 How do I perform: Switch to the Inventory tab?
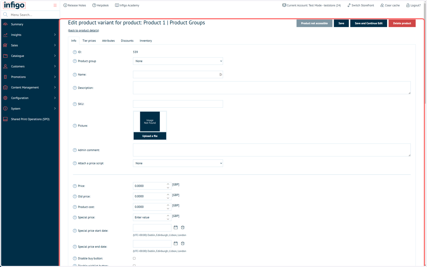coord(146,41)
